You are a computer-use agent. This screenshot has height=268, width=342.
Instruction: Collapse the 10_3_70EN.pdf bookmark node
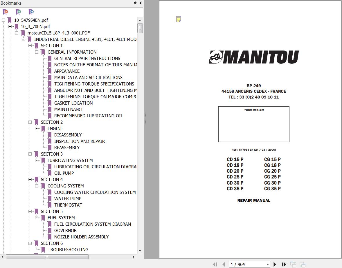tap(10, 27)
